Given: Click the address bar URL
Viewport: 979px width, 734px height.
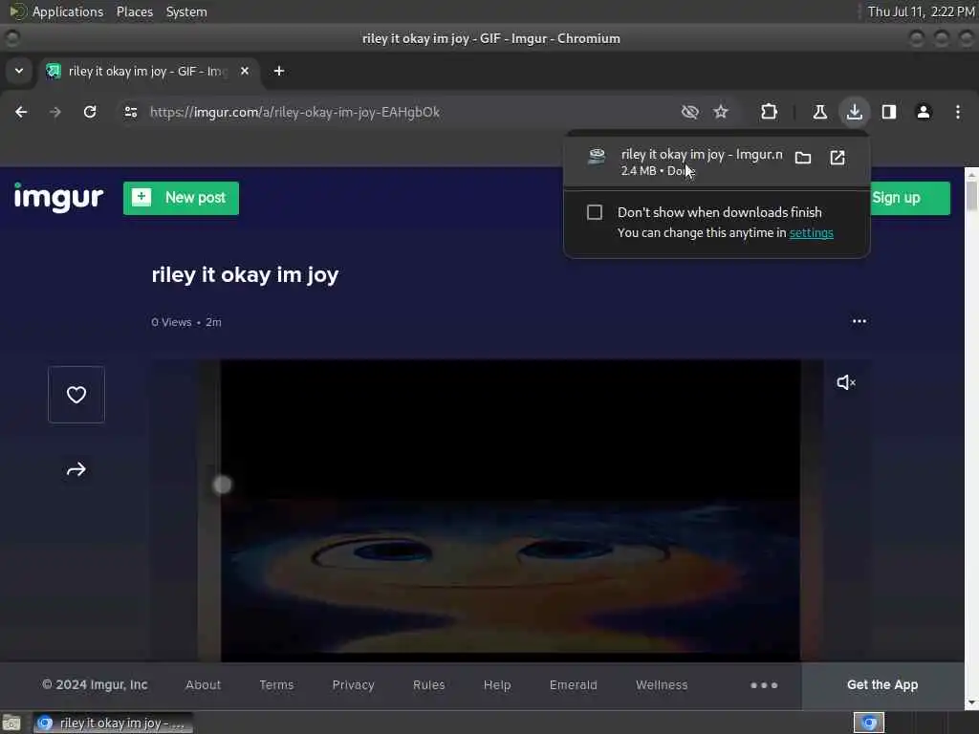Looking at the screenshot, I should [x=294, y=113].
